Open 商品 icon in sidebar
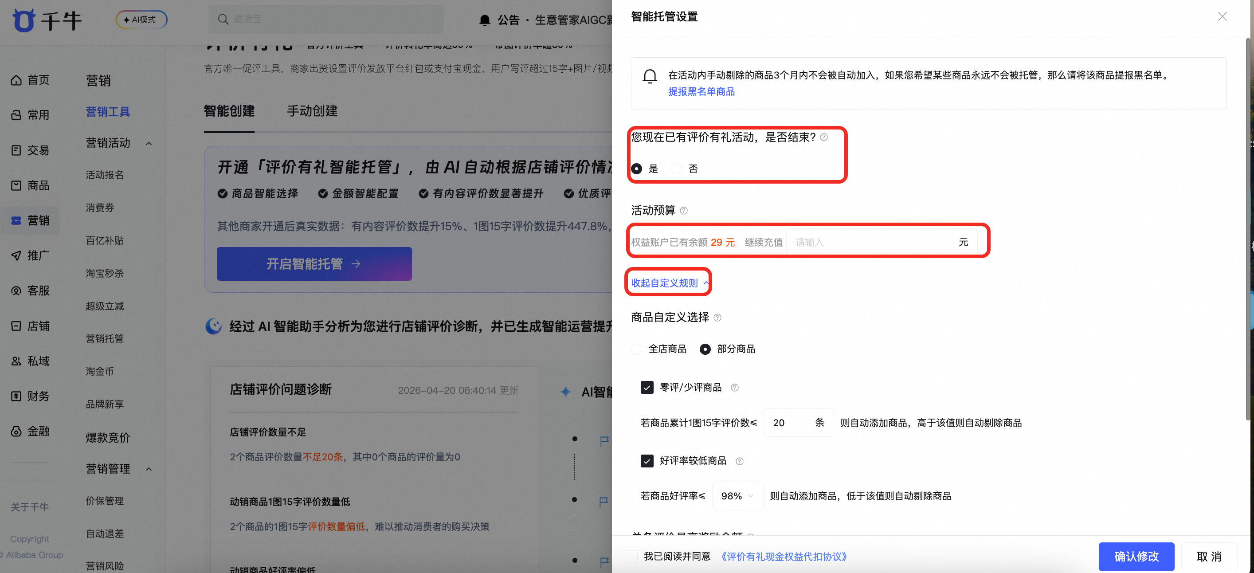 16,185
